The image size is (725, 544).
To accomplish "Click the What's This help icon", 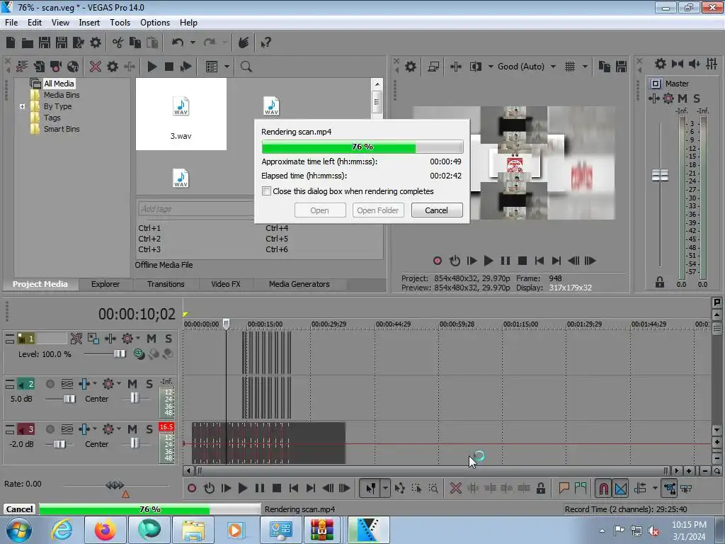I will click(266, 42).
